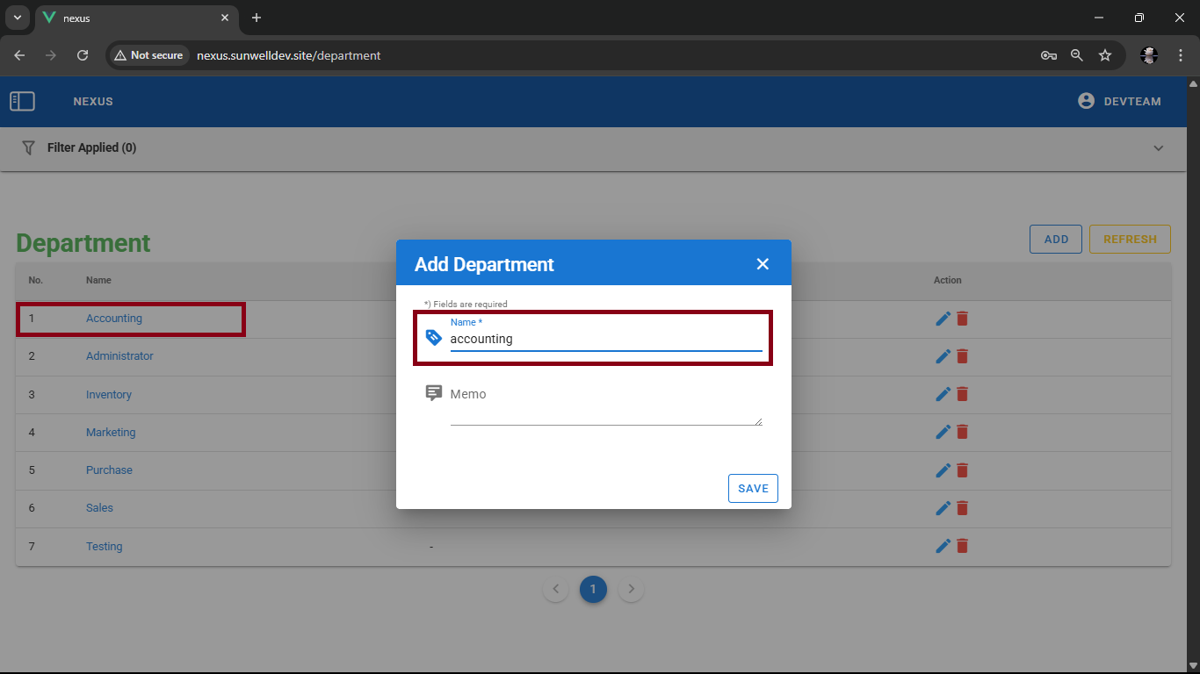Expand the Filter Applied chevron

click(1158, 148)
